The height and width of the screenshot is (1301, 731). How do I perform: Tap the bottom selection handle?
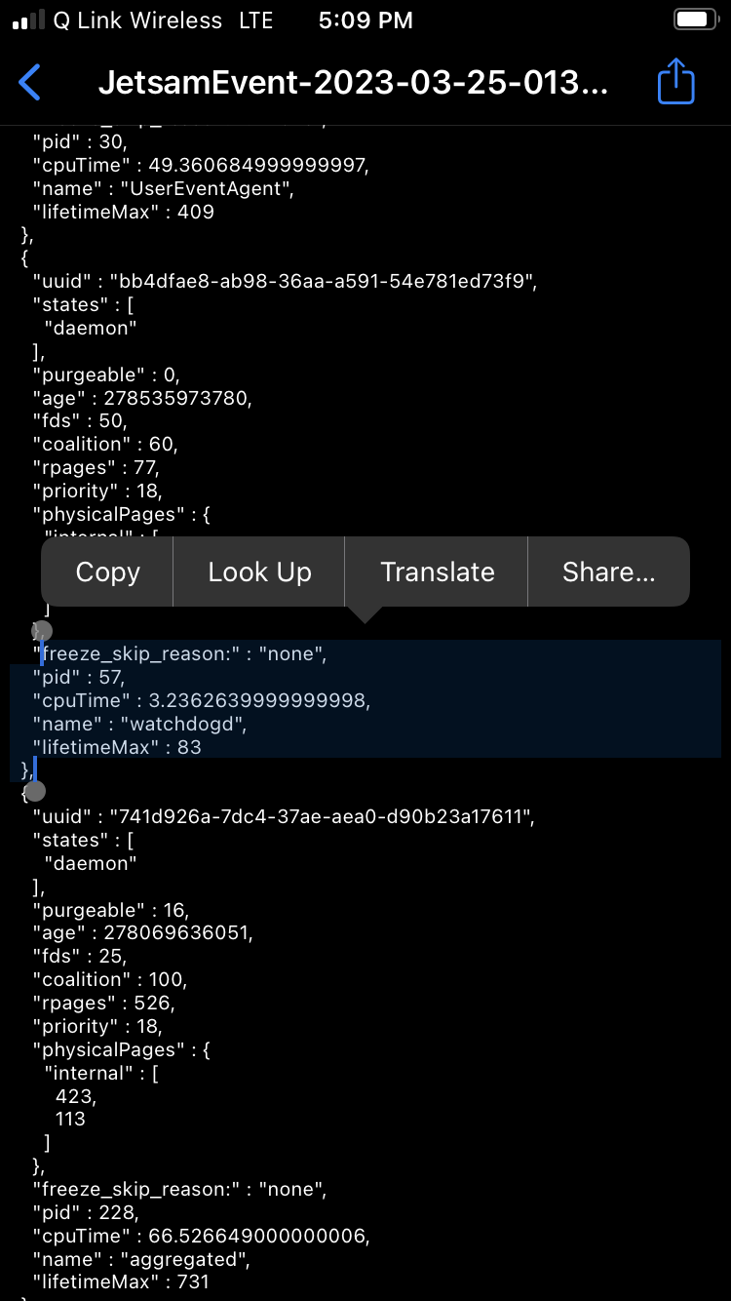click(x=35, y=789)
